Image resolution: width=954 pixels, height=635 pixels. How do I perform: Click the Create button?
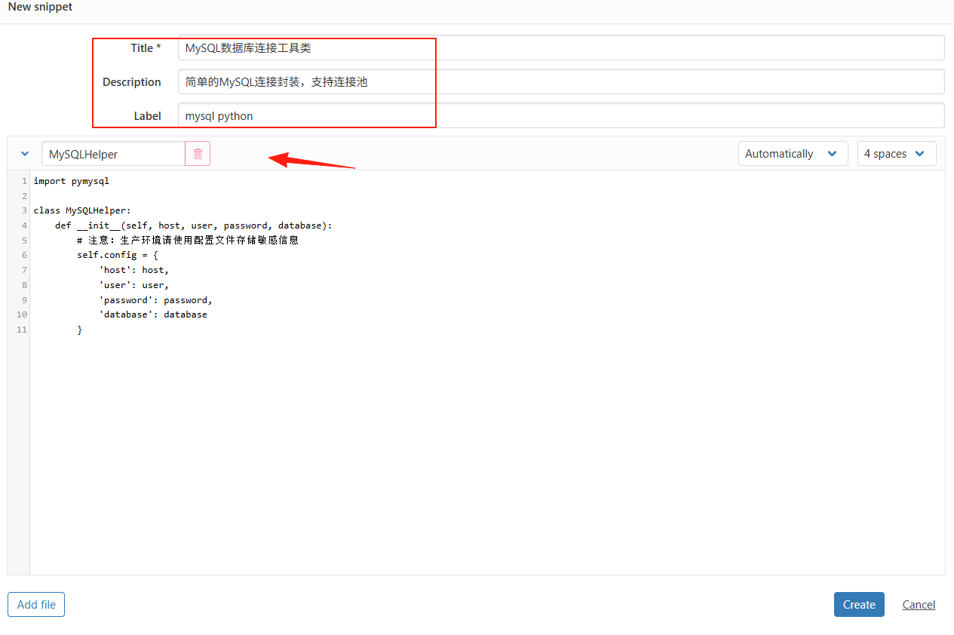(x=859, y=605)
